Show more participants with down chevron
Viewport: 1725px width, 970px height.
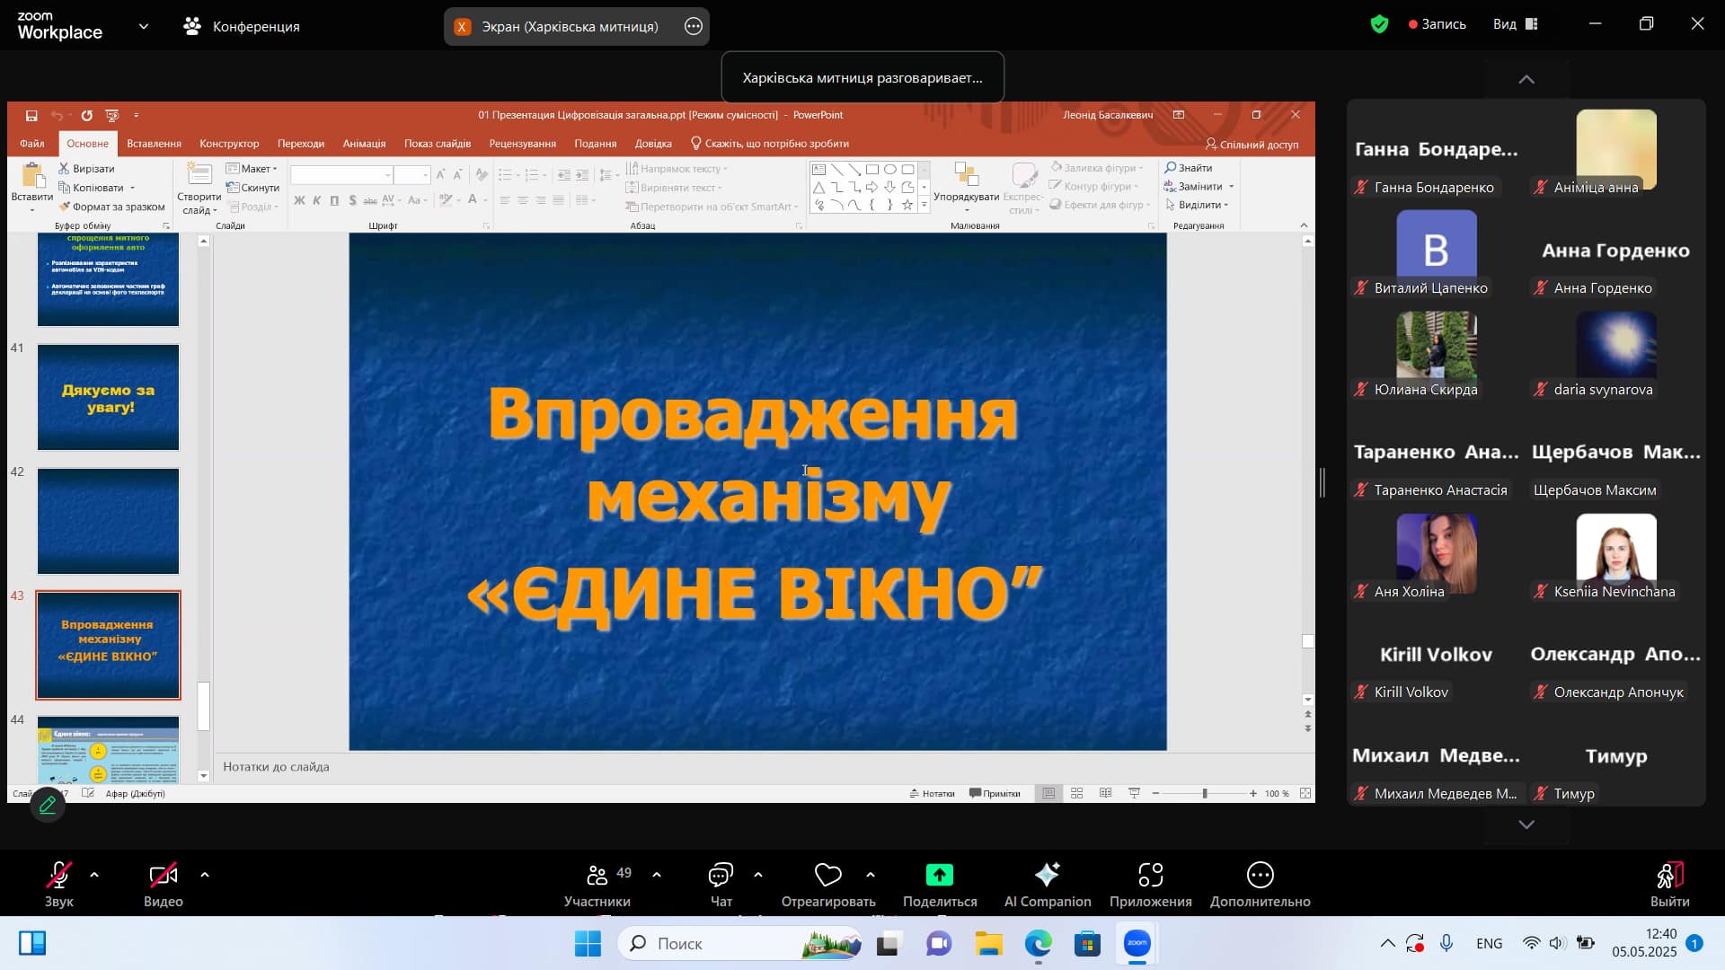(1526, 824)
